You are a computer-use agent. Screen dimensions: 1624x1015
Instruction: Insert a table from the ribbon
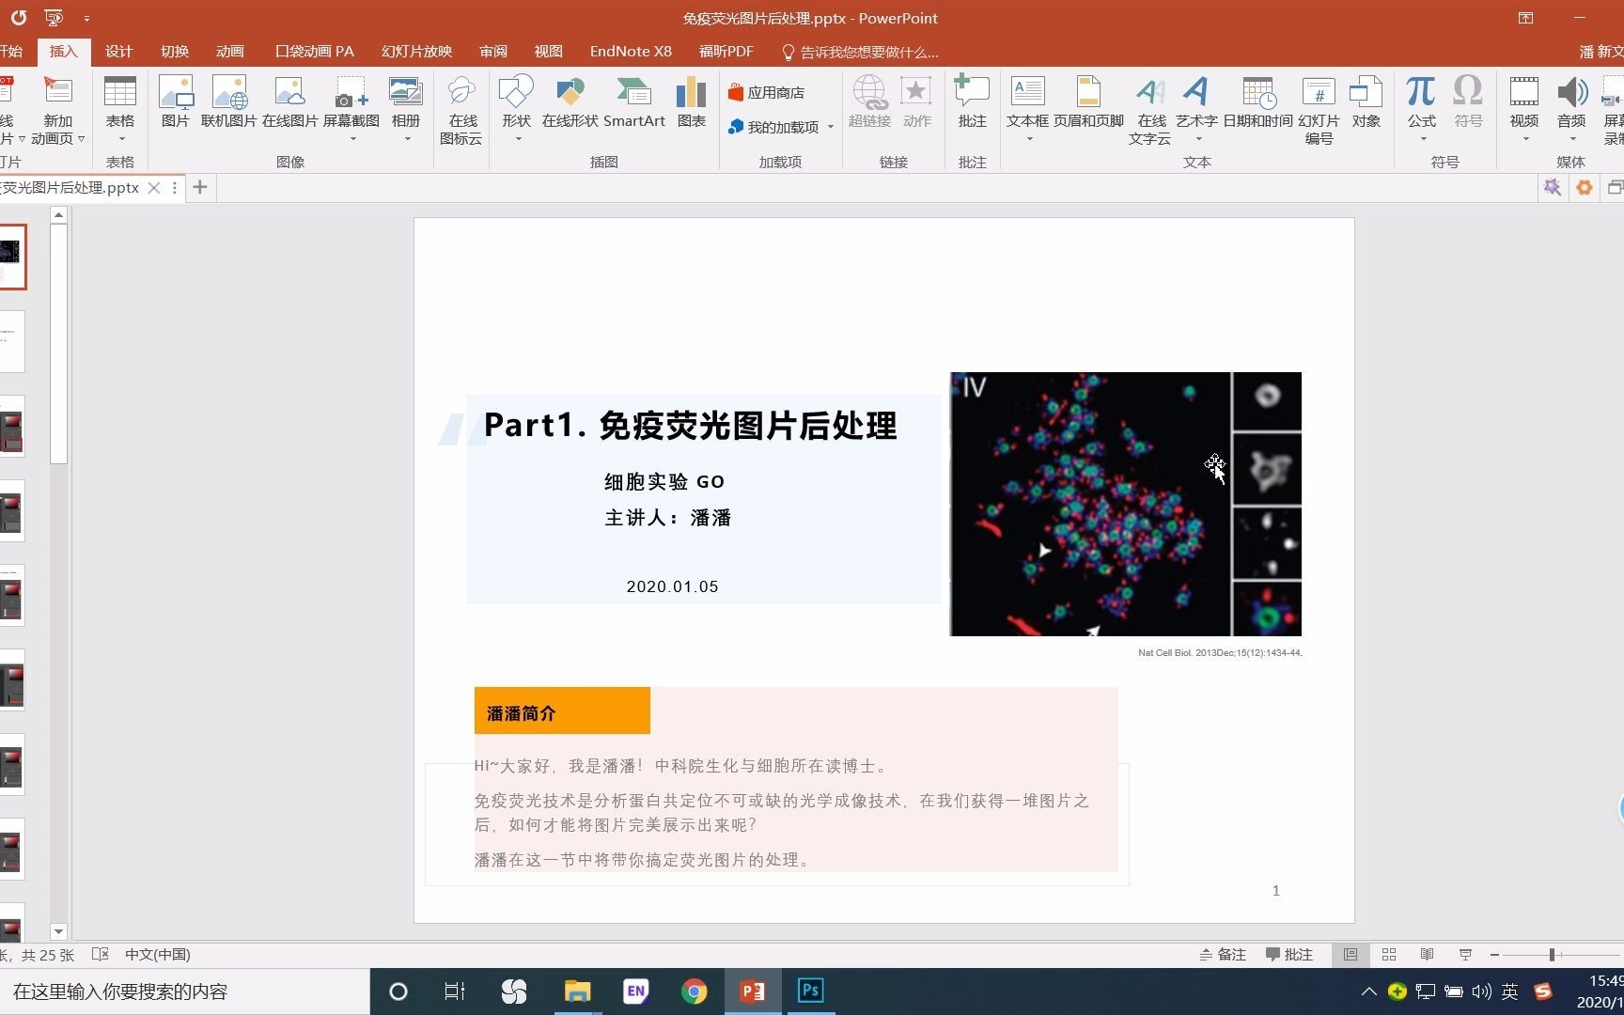119,101
